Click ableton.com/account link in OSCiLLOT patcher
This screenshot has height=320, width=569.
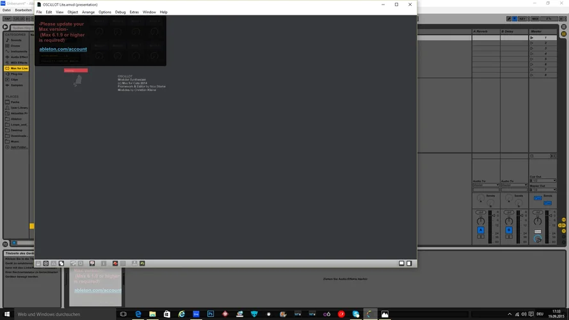[63, 49]
